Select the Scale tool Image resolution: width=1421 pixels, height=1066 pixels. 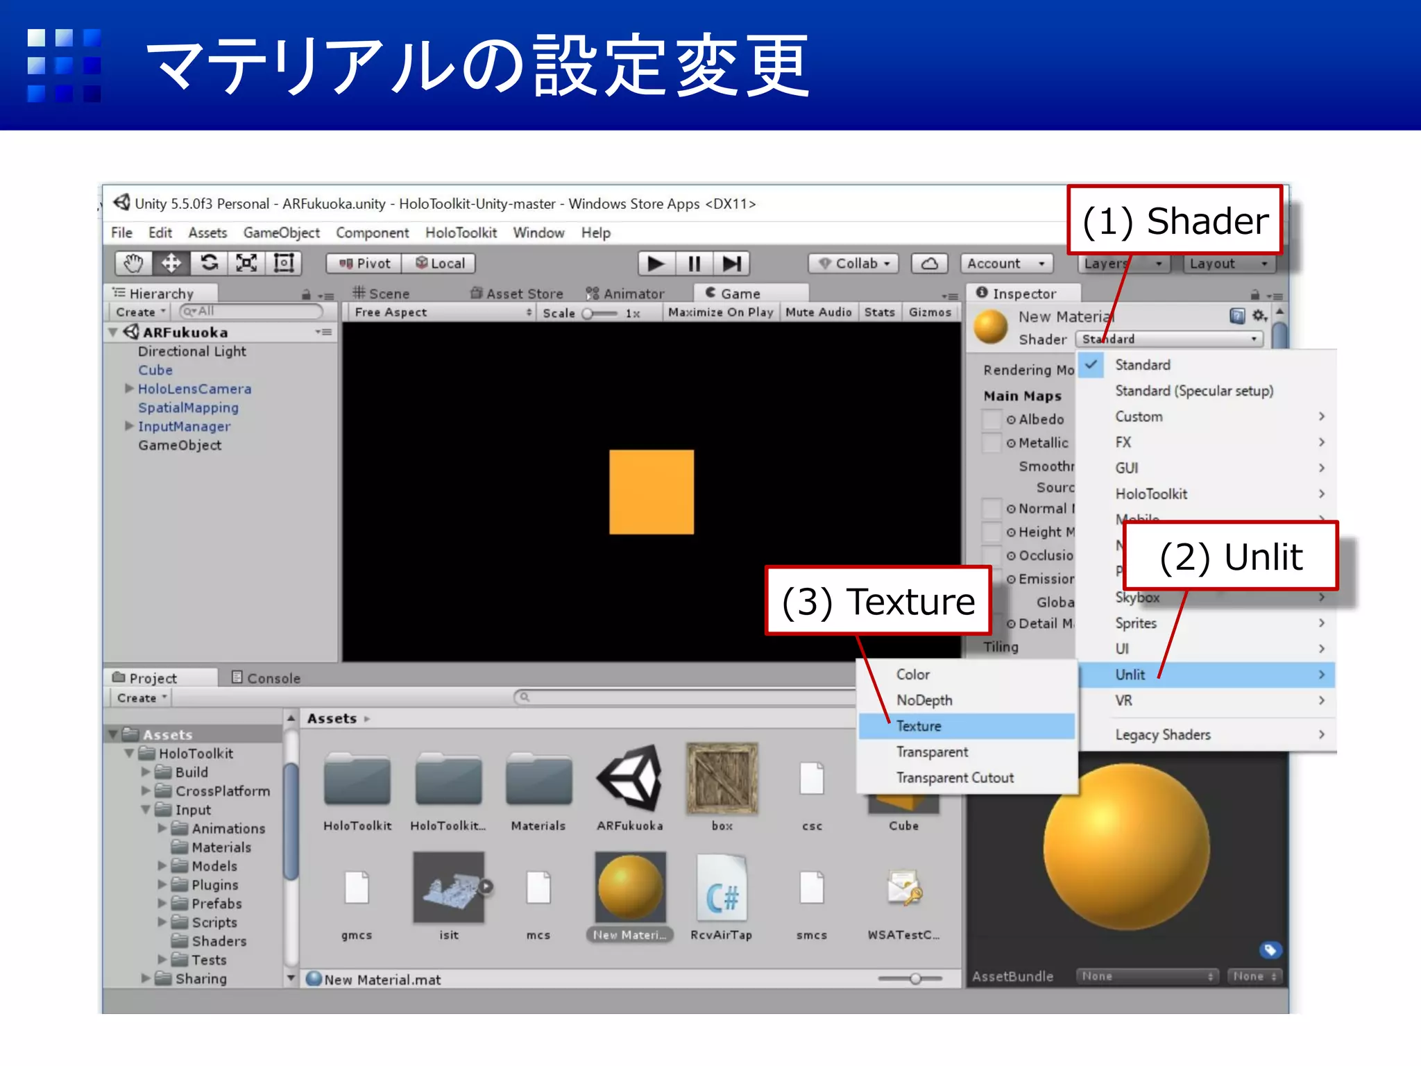coord(246,264)
